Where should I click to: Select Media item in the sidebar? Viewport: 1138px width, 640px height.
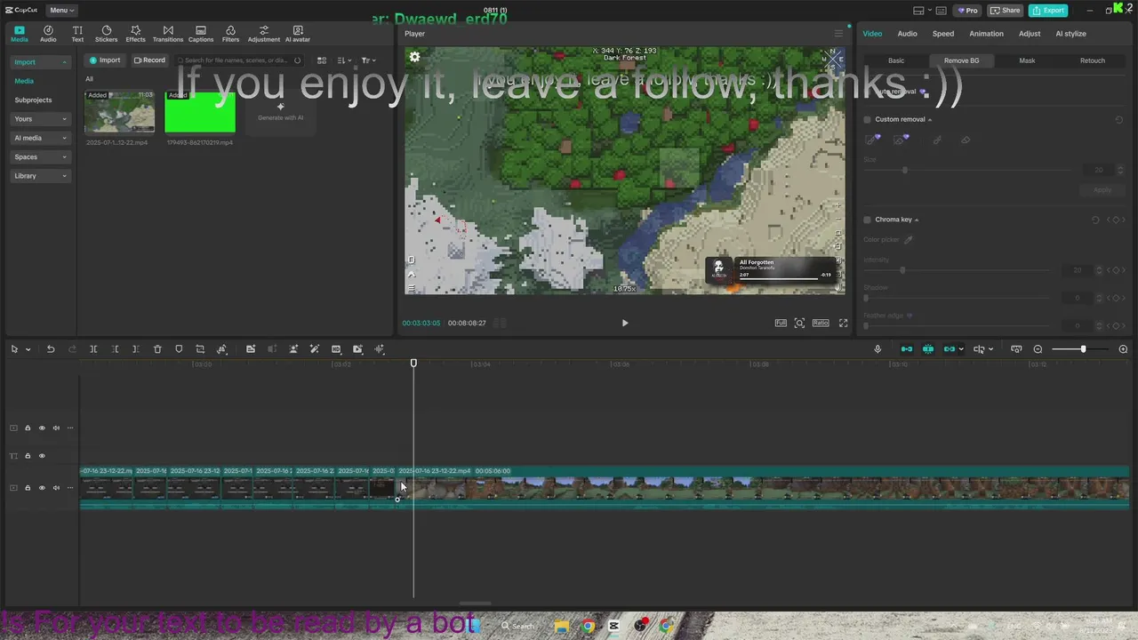coord(24,81)
